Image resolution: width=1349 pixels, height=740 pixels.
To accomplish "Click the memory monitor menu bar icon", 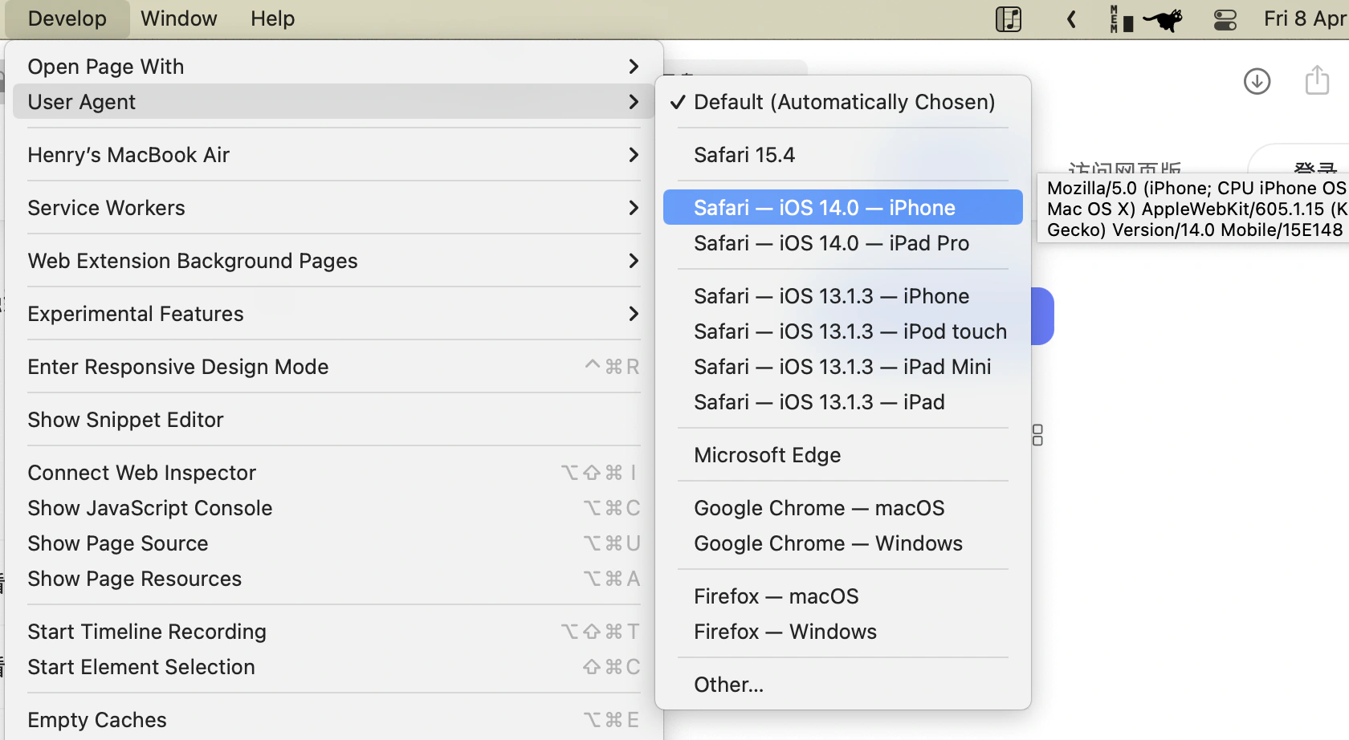I will (1120, 19).
